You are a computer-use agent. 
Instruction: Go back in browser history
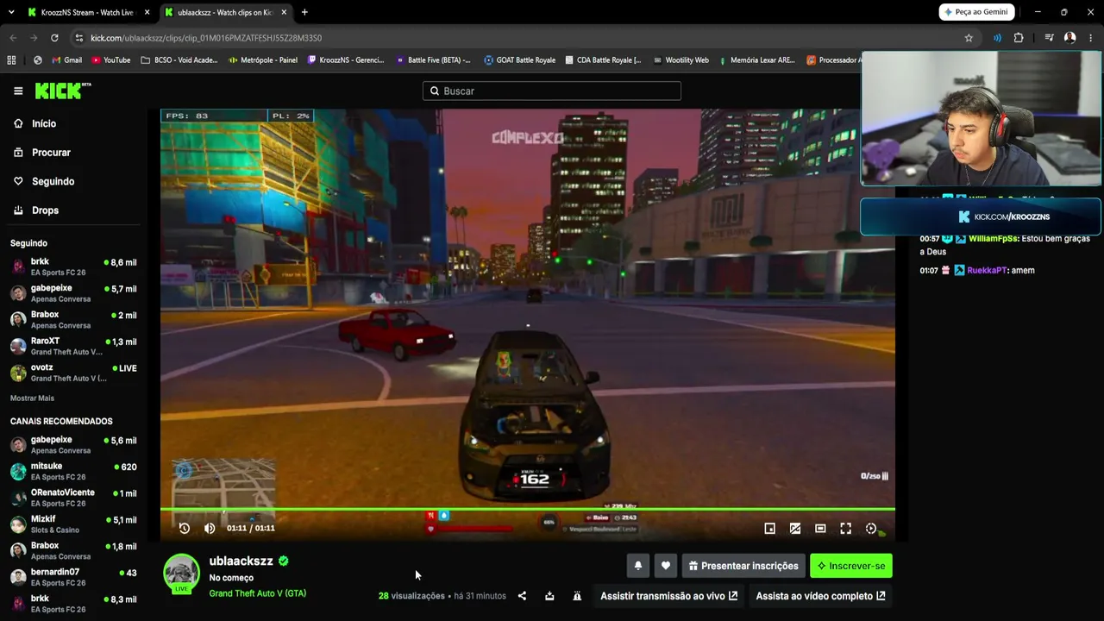13,38
